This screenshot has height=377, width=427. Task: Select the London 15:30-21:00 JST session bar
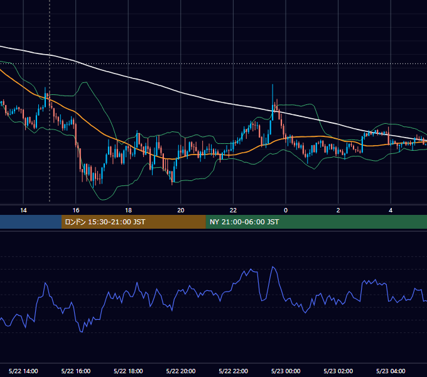pyautogui.click(x=133, y=222)
